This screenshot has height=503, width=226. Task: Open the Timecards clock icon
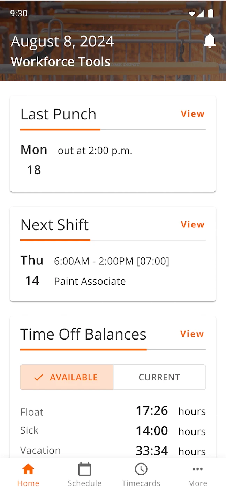[141, 469]
